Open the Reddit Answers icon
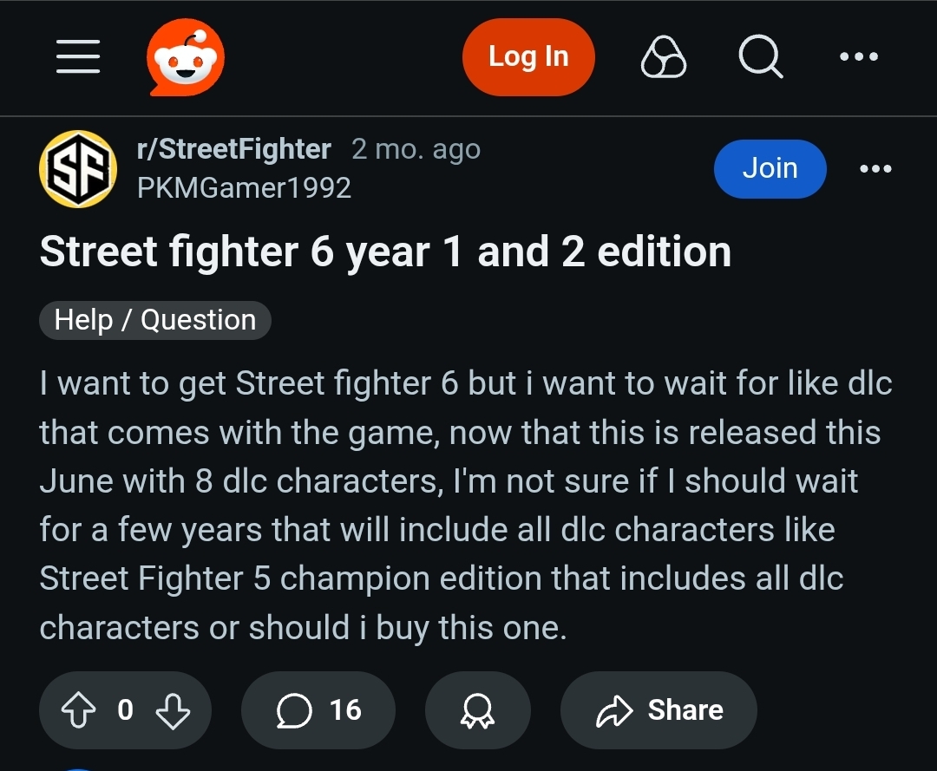The image size is (937, 771). pyautogui.click(x=664, y=56)
